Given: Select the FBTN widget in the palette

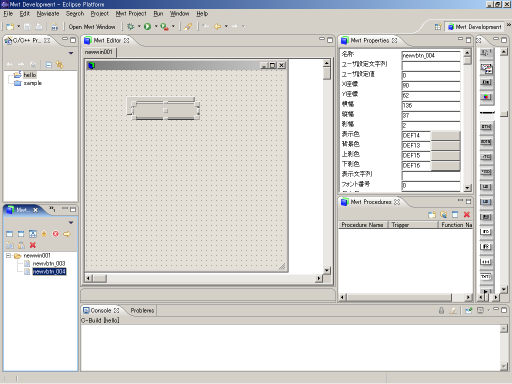Looking at the screenshot, I should click(x=486, y=141).
